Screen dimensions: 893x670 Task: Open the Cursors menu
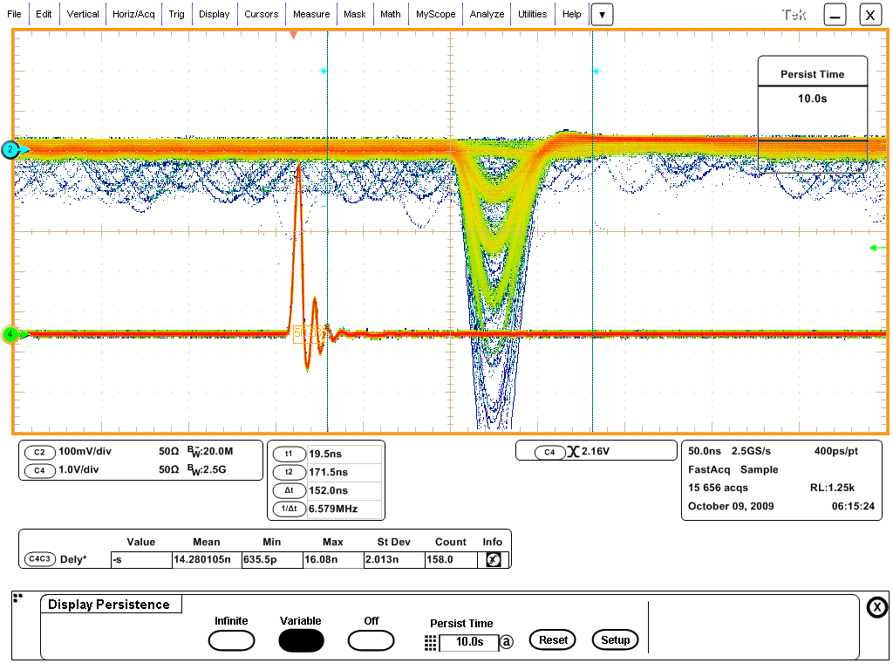261,14
